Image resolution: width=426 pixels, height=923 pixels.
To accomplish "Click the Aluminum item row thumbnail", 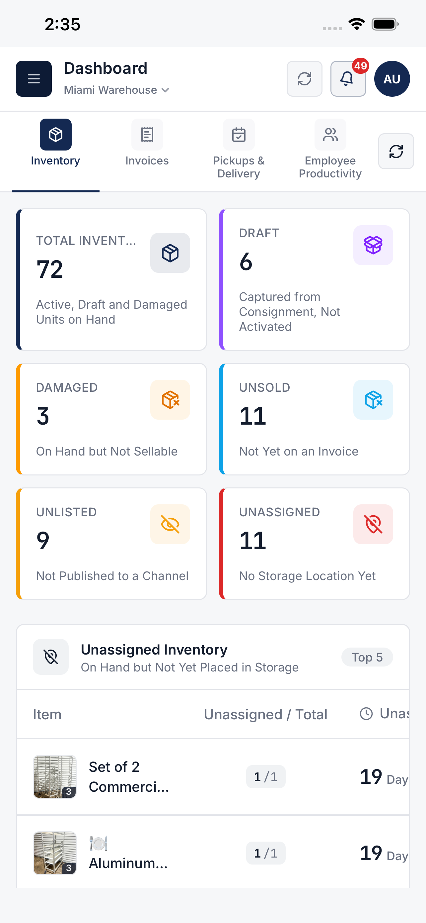I will pyautogui.click(x=55, y=853).
